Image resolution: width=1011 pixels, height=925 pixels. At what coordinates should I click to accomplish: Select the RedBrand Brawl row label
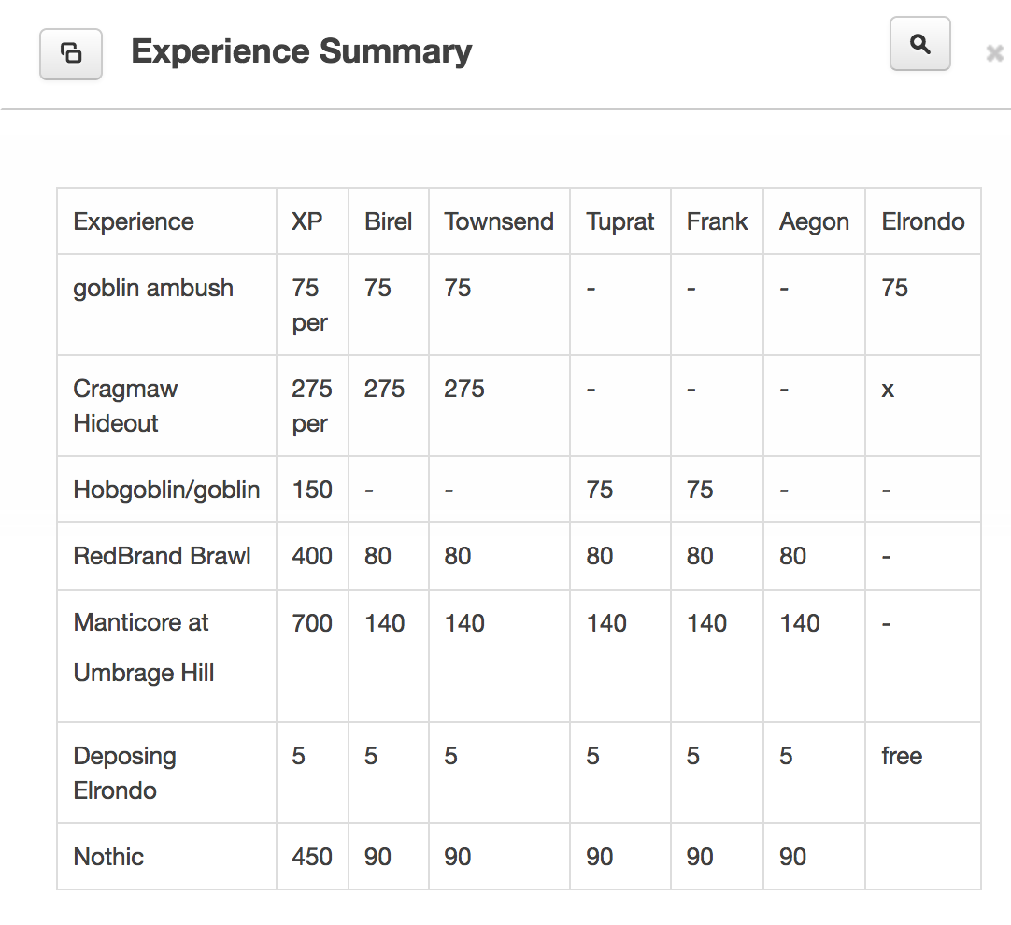tap(162, 556)
